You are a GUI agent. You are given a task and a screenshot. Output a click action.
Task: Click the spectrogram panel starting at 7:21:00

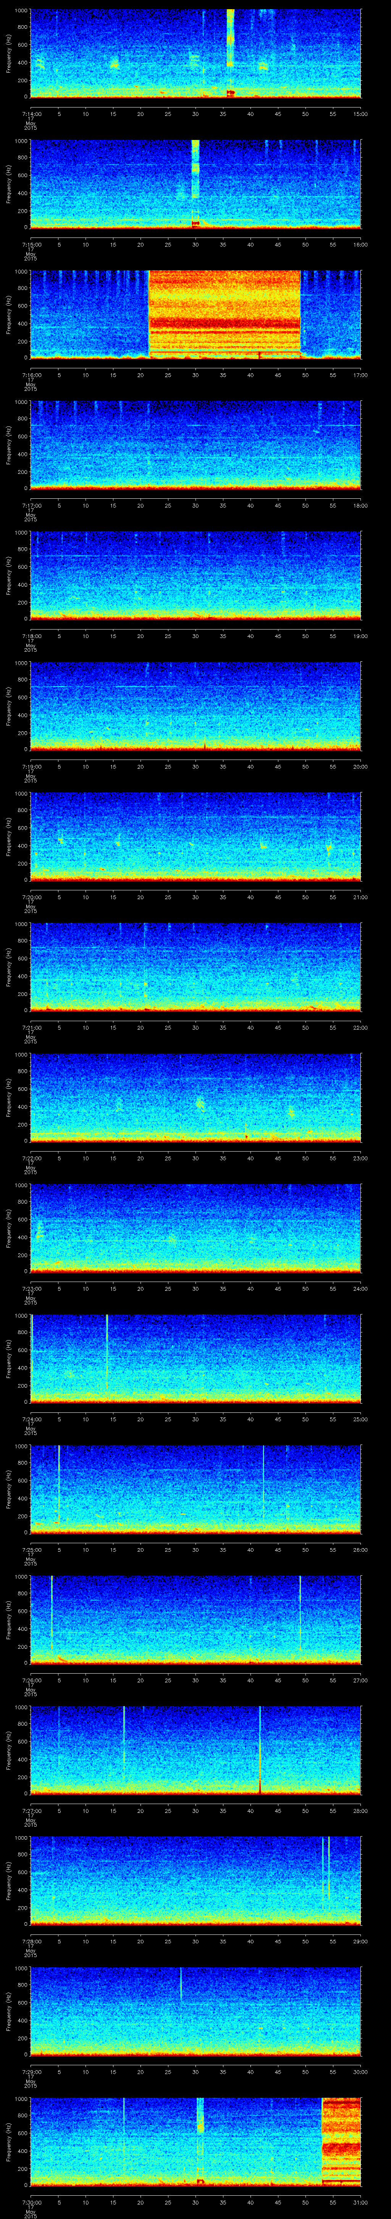196,966
